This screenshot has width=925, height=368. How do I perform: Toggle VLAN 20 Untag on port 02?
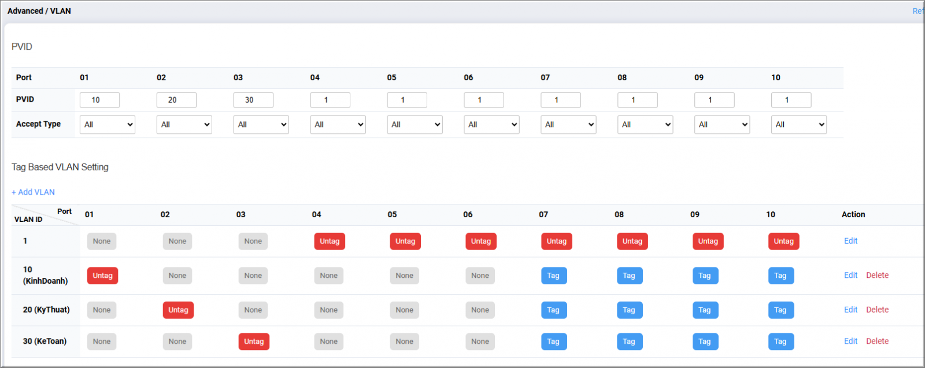(178, 310)
